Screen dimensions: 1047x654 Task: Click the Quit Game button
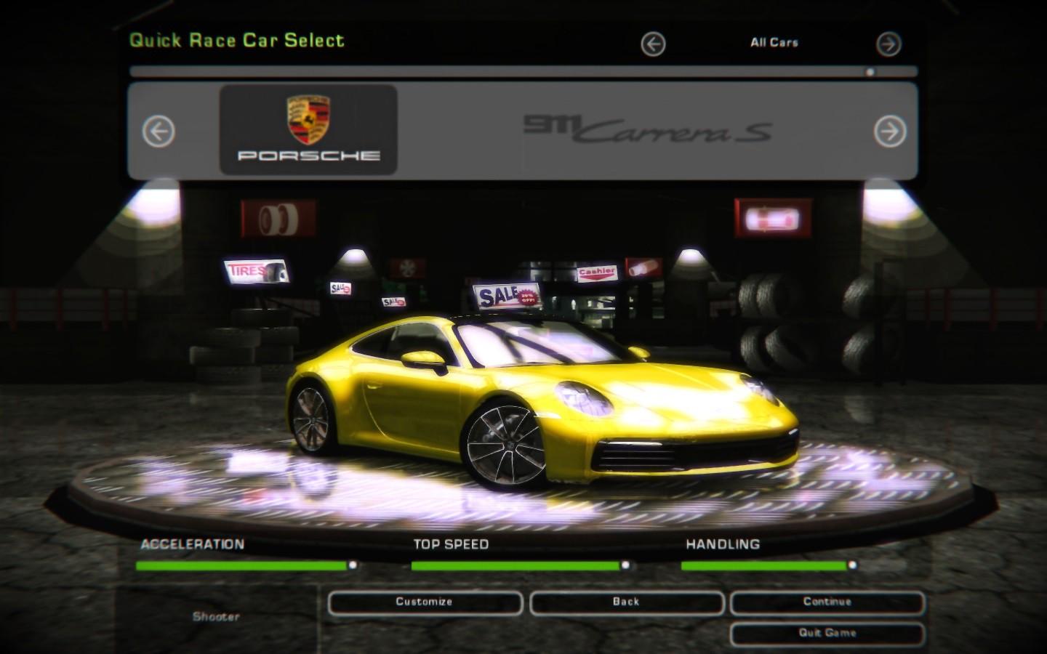pos(827,633)
